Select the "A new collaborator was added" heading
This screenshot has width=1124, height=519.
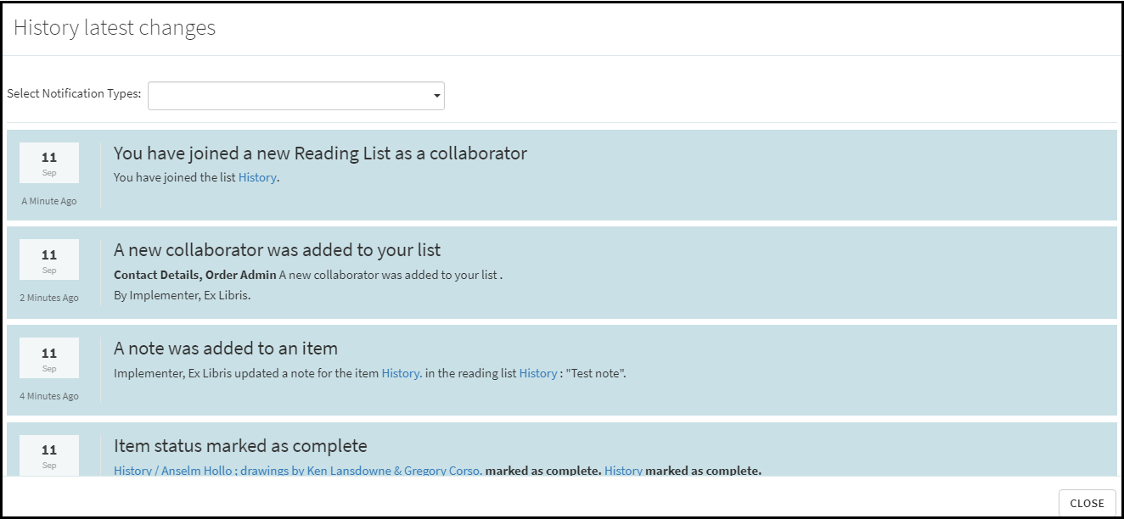pyautogui.click(x=277, y=250)
